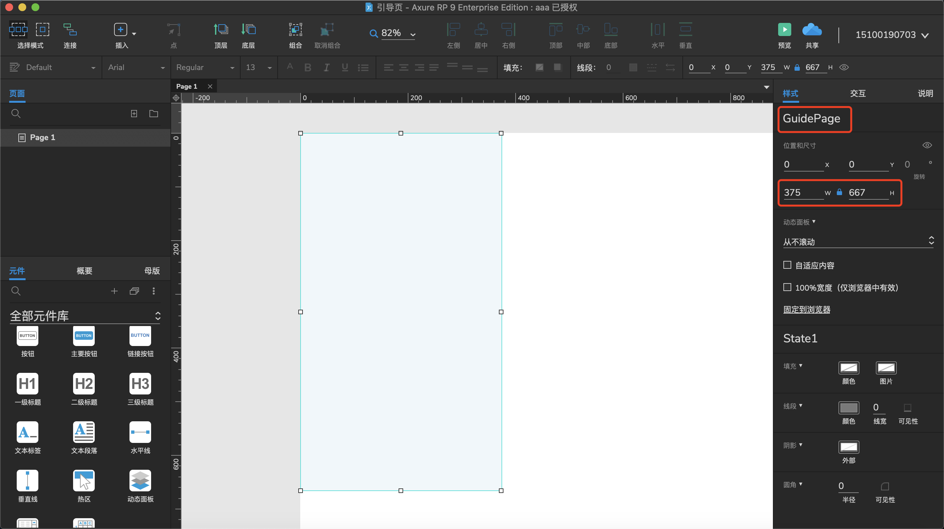This screenshot has height=529, width=944.
Task: Expand the scroll behavior dropdown
Action: click(x=857, y=242)
